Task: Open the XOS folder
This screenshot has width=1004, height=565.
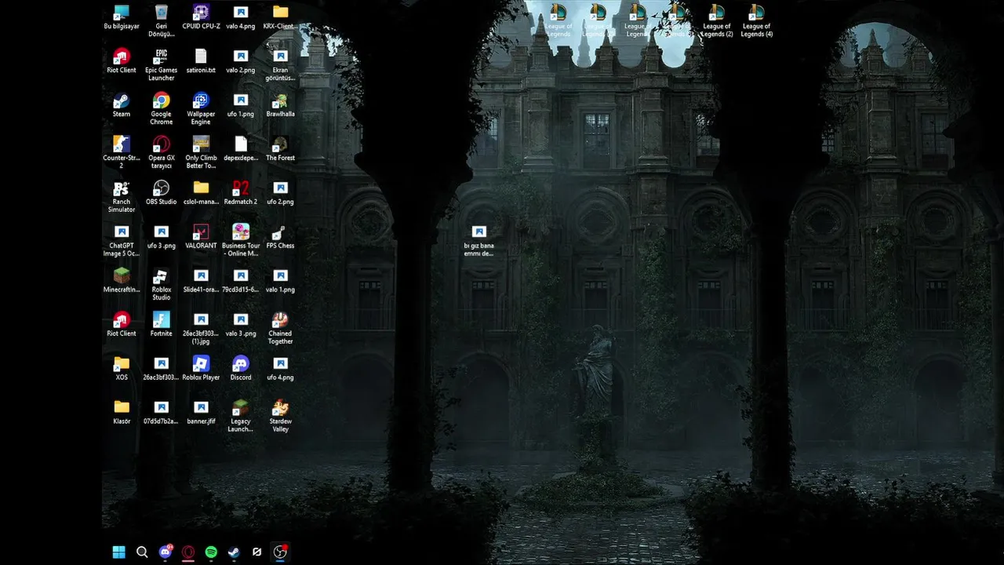Action: tap(121, 369)
